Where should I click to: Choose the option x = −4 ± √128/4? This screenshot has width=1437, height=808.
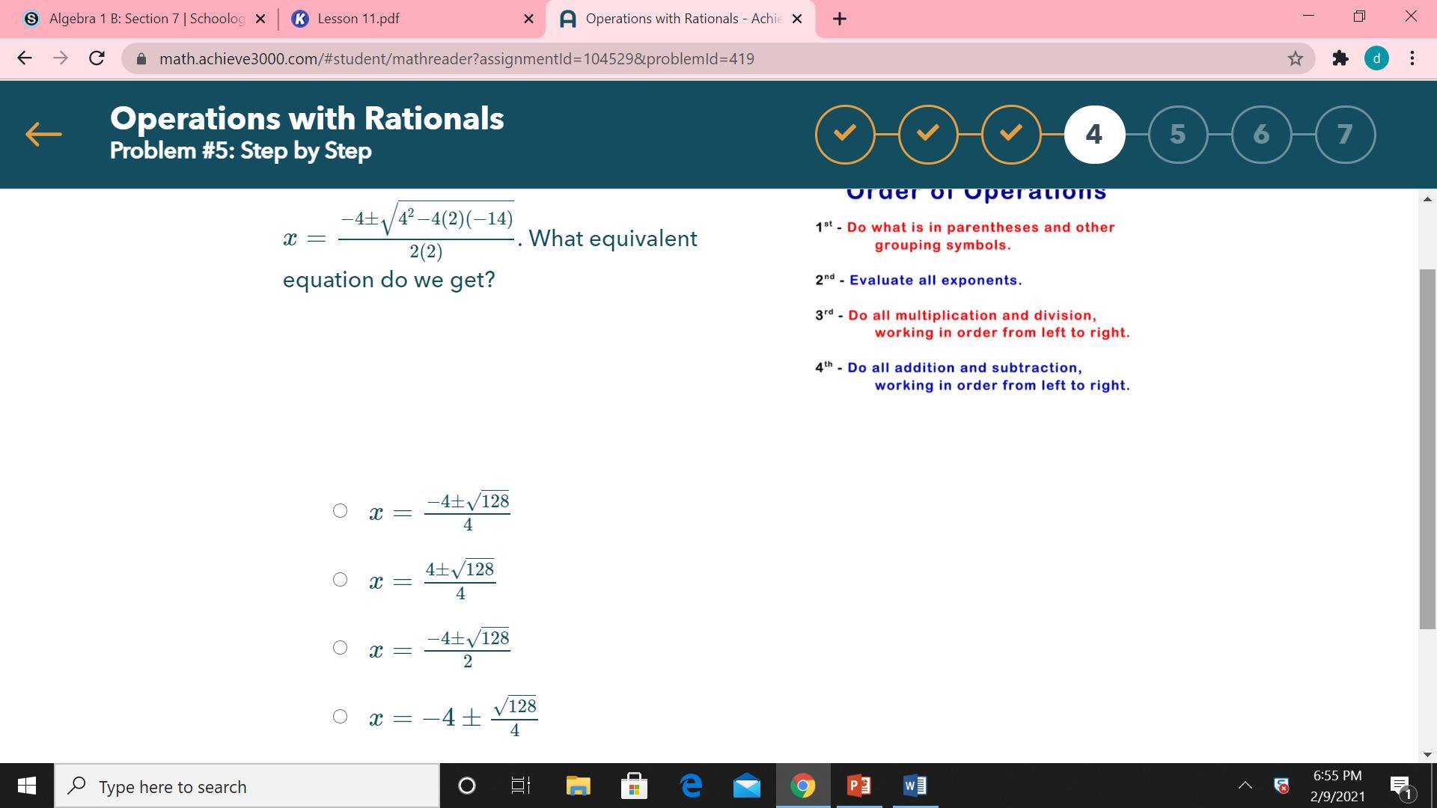pos(340,717)
